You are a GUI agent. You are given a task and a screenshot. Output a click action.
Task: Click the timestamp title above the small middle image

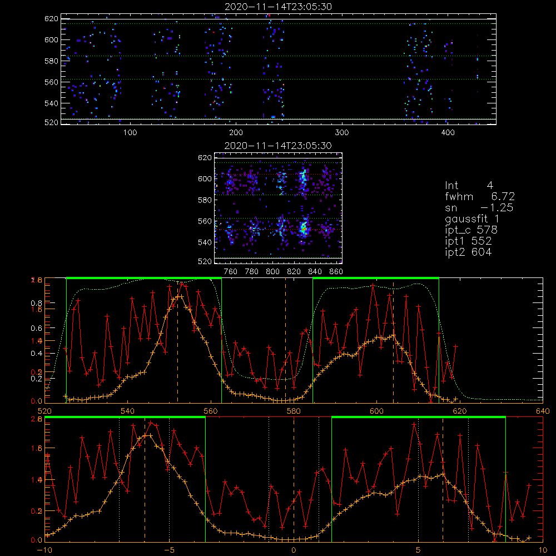(278, 146)
